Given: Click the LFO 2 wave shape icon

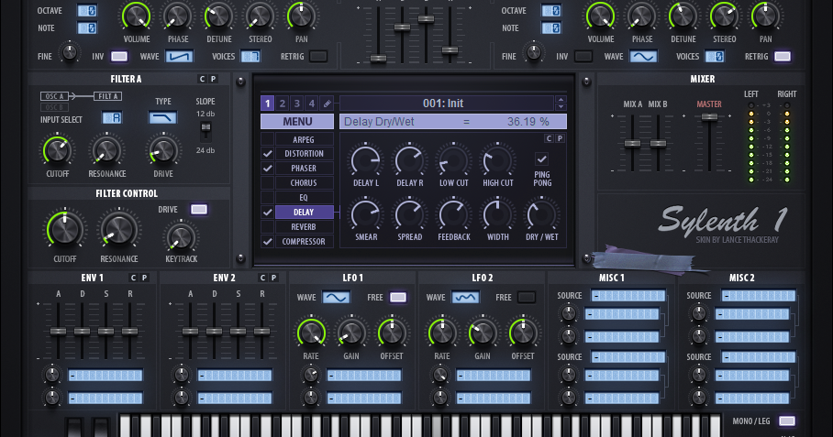Looking at the screenshot, I should [465, 298].
